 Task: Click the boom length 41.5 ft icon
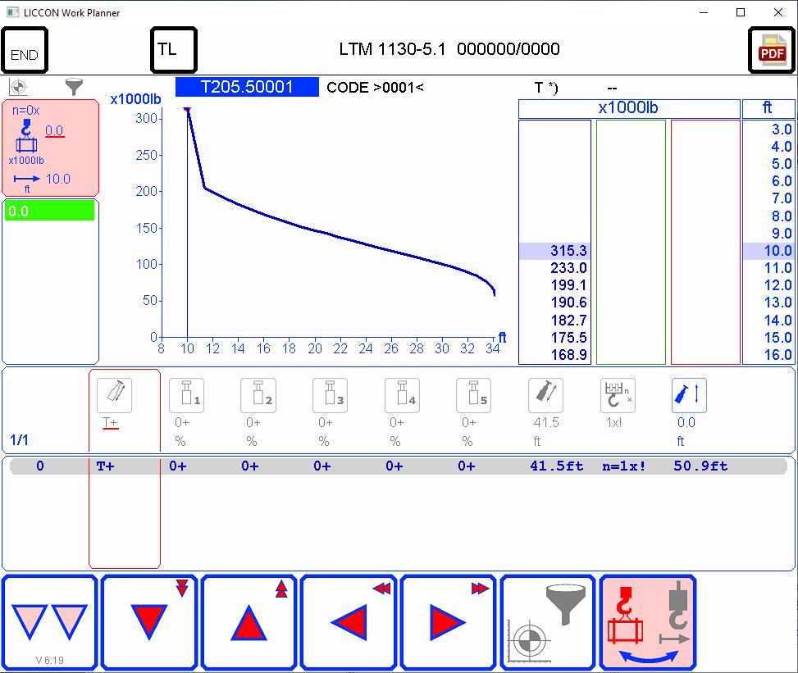pyautogui.click(x=545, y=395)
